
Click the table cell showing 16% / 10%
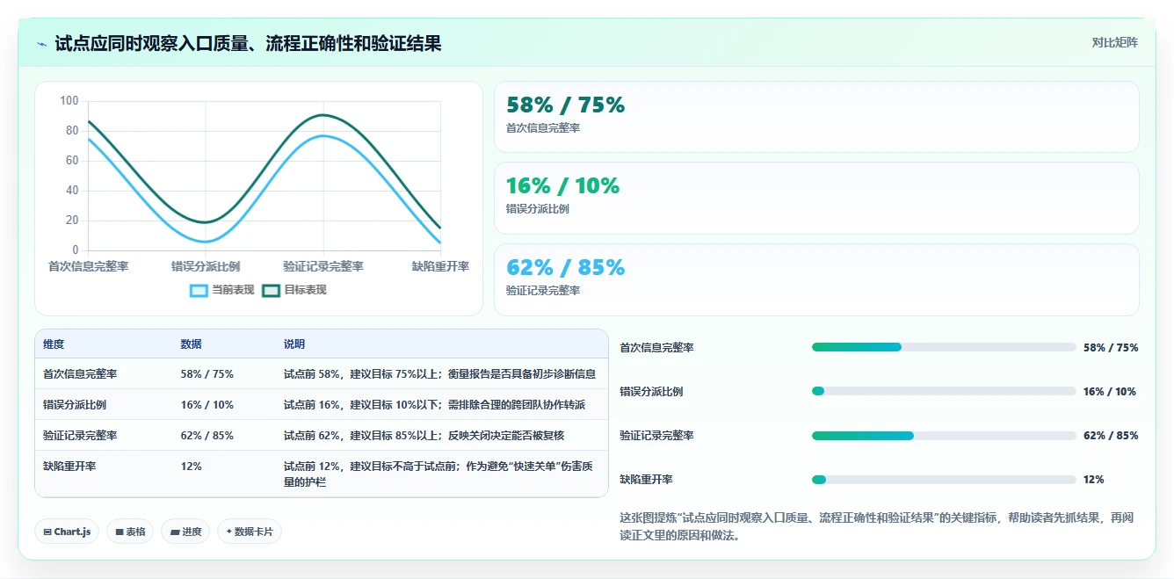coord(207,405)
